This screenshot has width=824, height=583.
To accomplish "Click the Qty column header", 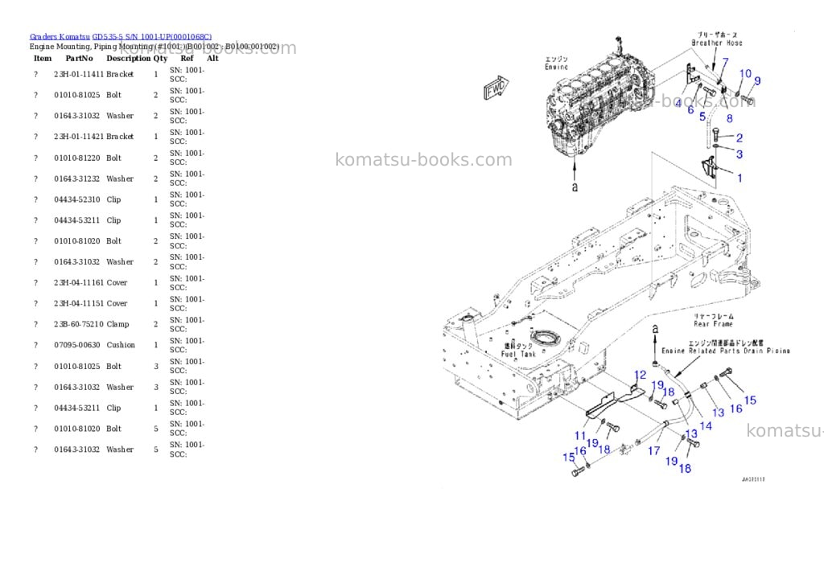I will (160, 58).
